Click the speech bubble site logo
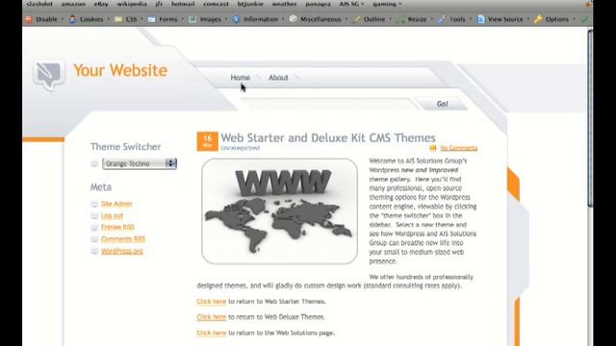Image resolution: width=616 pixels, height=346 pixels. click(x=49, y=76)
